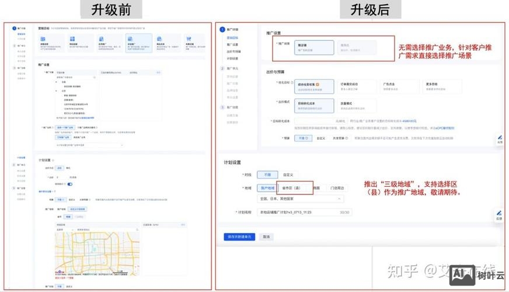Switch region tab to 门店周边
Image resolution: width=509 pixels, height=292 pixels.
[337, 187]
